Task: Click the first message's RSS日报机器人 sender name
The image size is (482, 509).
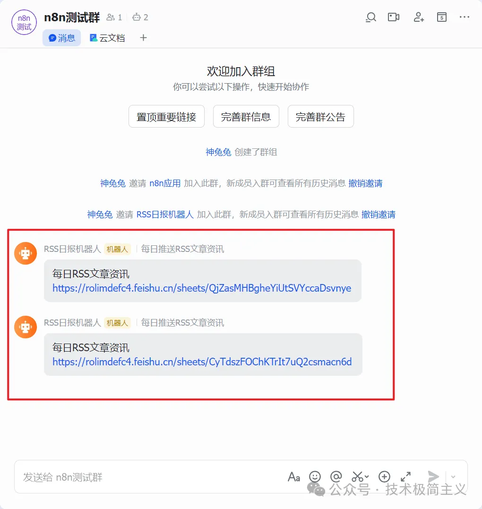Action: (x=72, y=249)
